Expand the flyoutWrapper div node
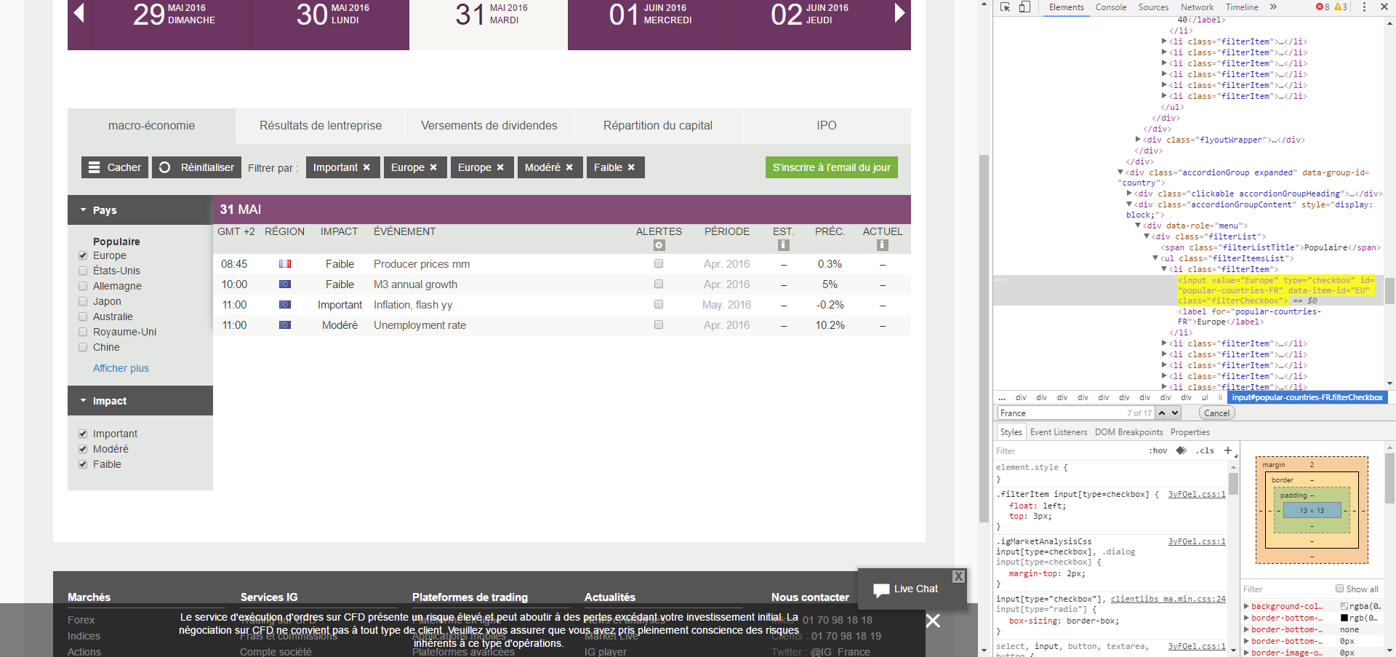Screen dimensions: 1396x657 pyautogui.click(x=1137, y=140)
